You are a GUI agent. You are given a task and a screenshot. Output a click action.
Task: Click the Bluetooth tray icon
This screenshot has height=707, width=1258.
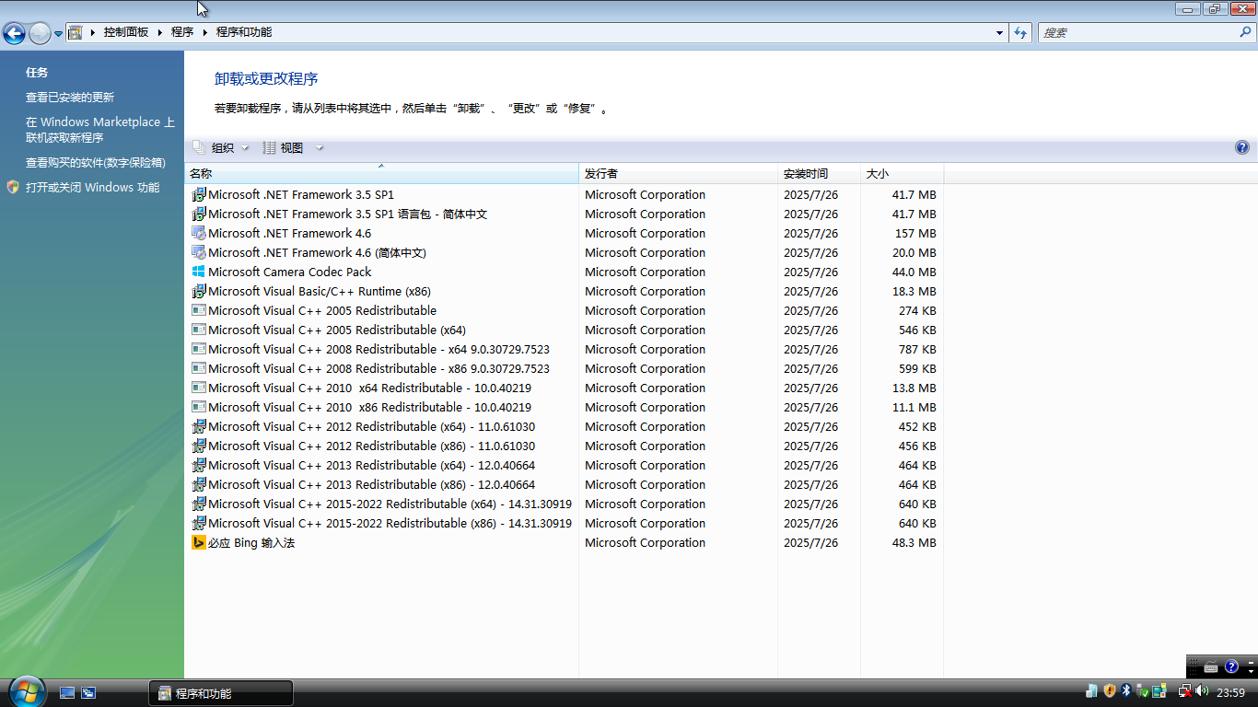coord(1125,690)
